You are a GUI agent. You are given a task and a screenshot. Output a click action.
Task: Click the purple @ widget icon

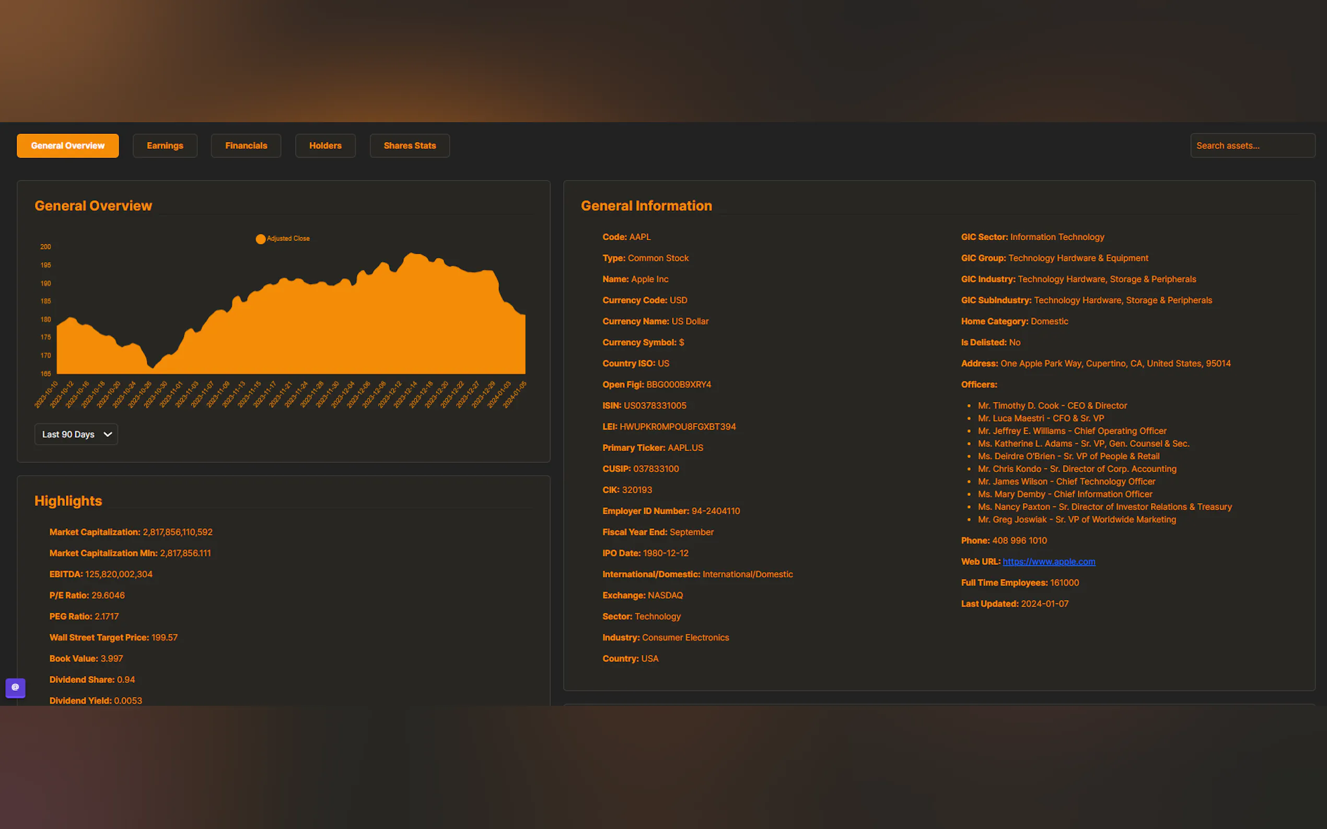[15, 688]
